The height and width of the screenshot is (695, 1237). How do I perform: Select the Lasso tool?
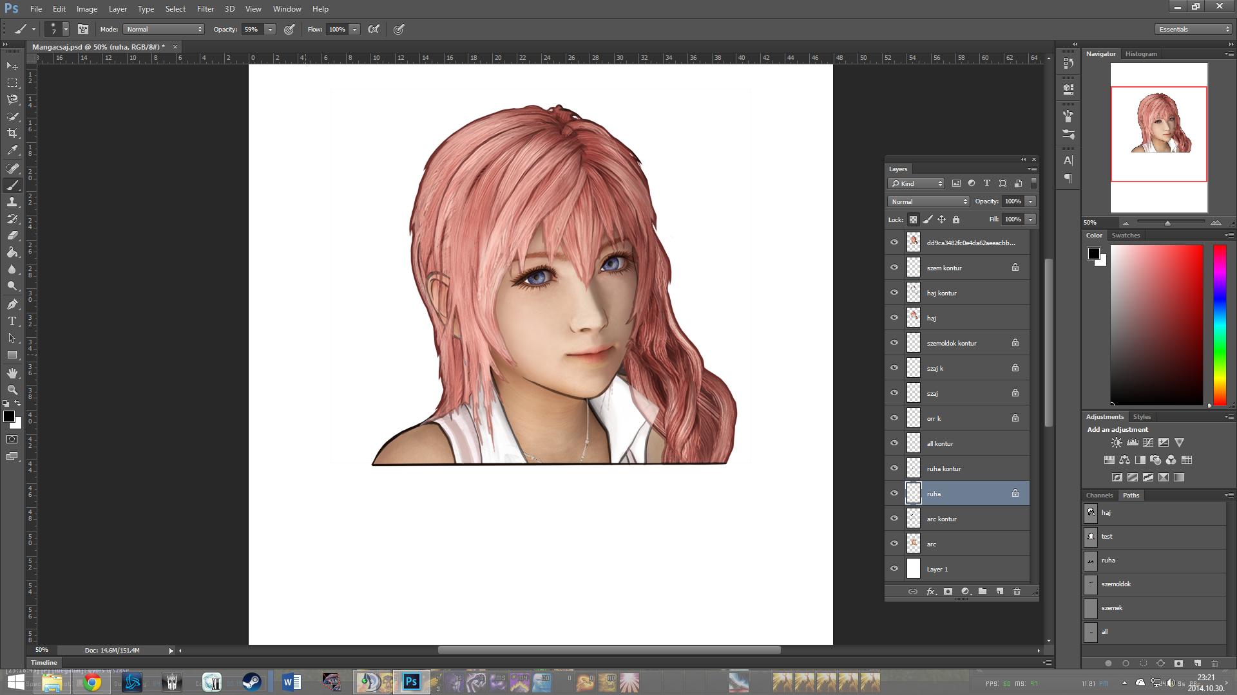coord(12,100)
